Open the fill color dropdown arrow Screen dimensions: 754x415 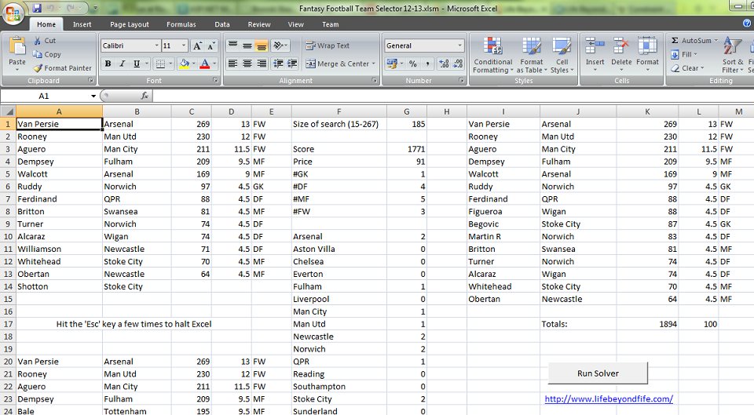tap(194, 64)
